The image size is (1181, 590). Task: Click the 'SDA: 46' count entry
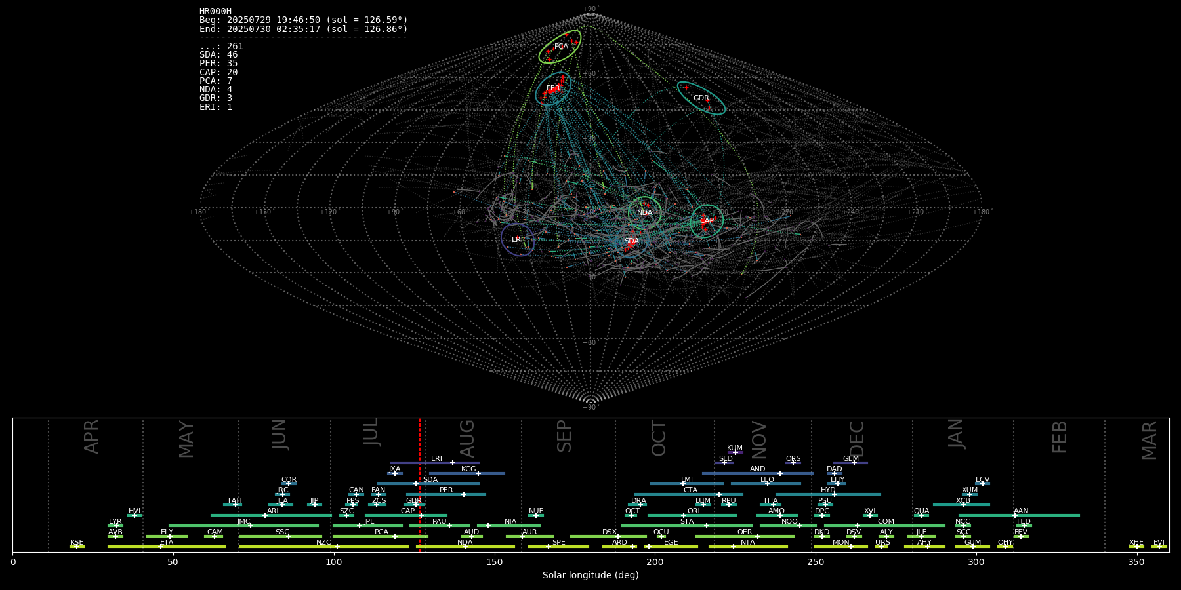(218, 55)
